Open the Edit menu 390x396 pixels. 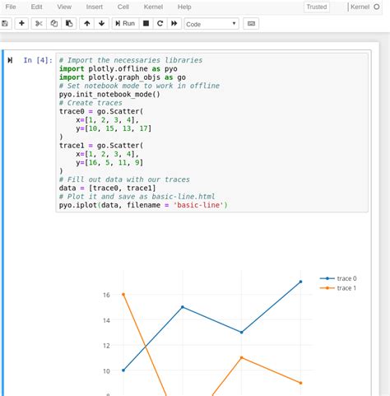36,7
